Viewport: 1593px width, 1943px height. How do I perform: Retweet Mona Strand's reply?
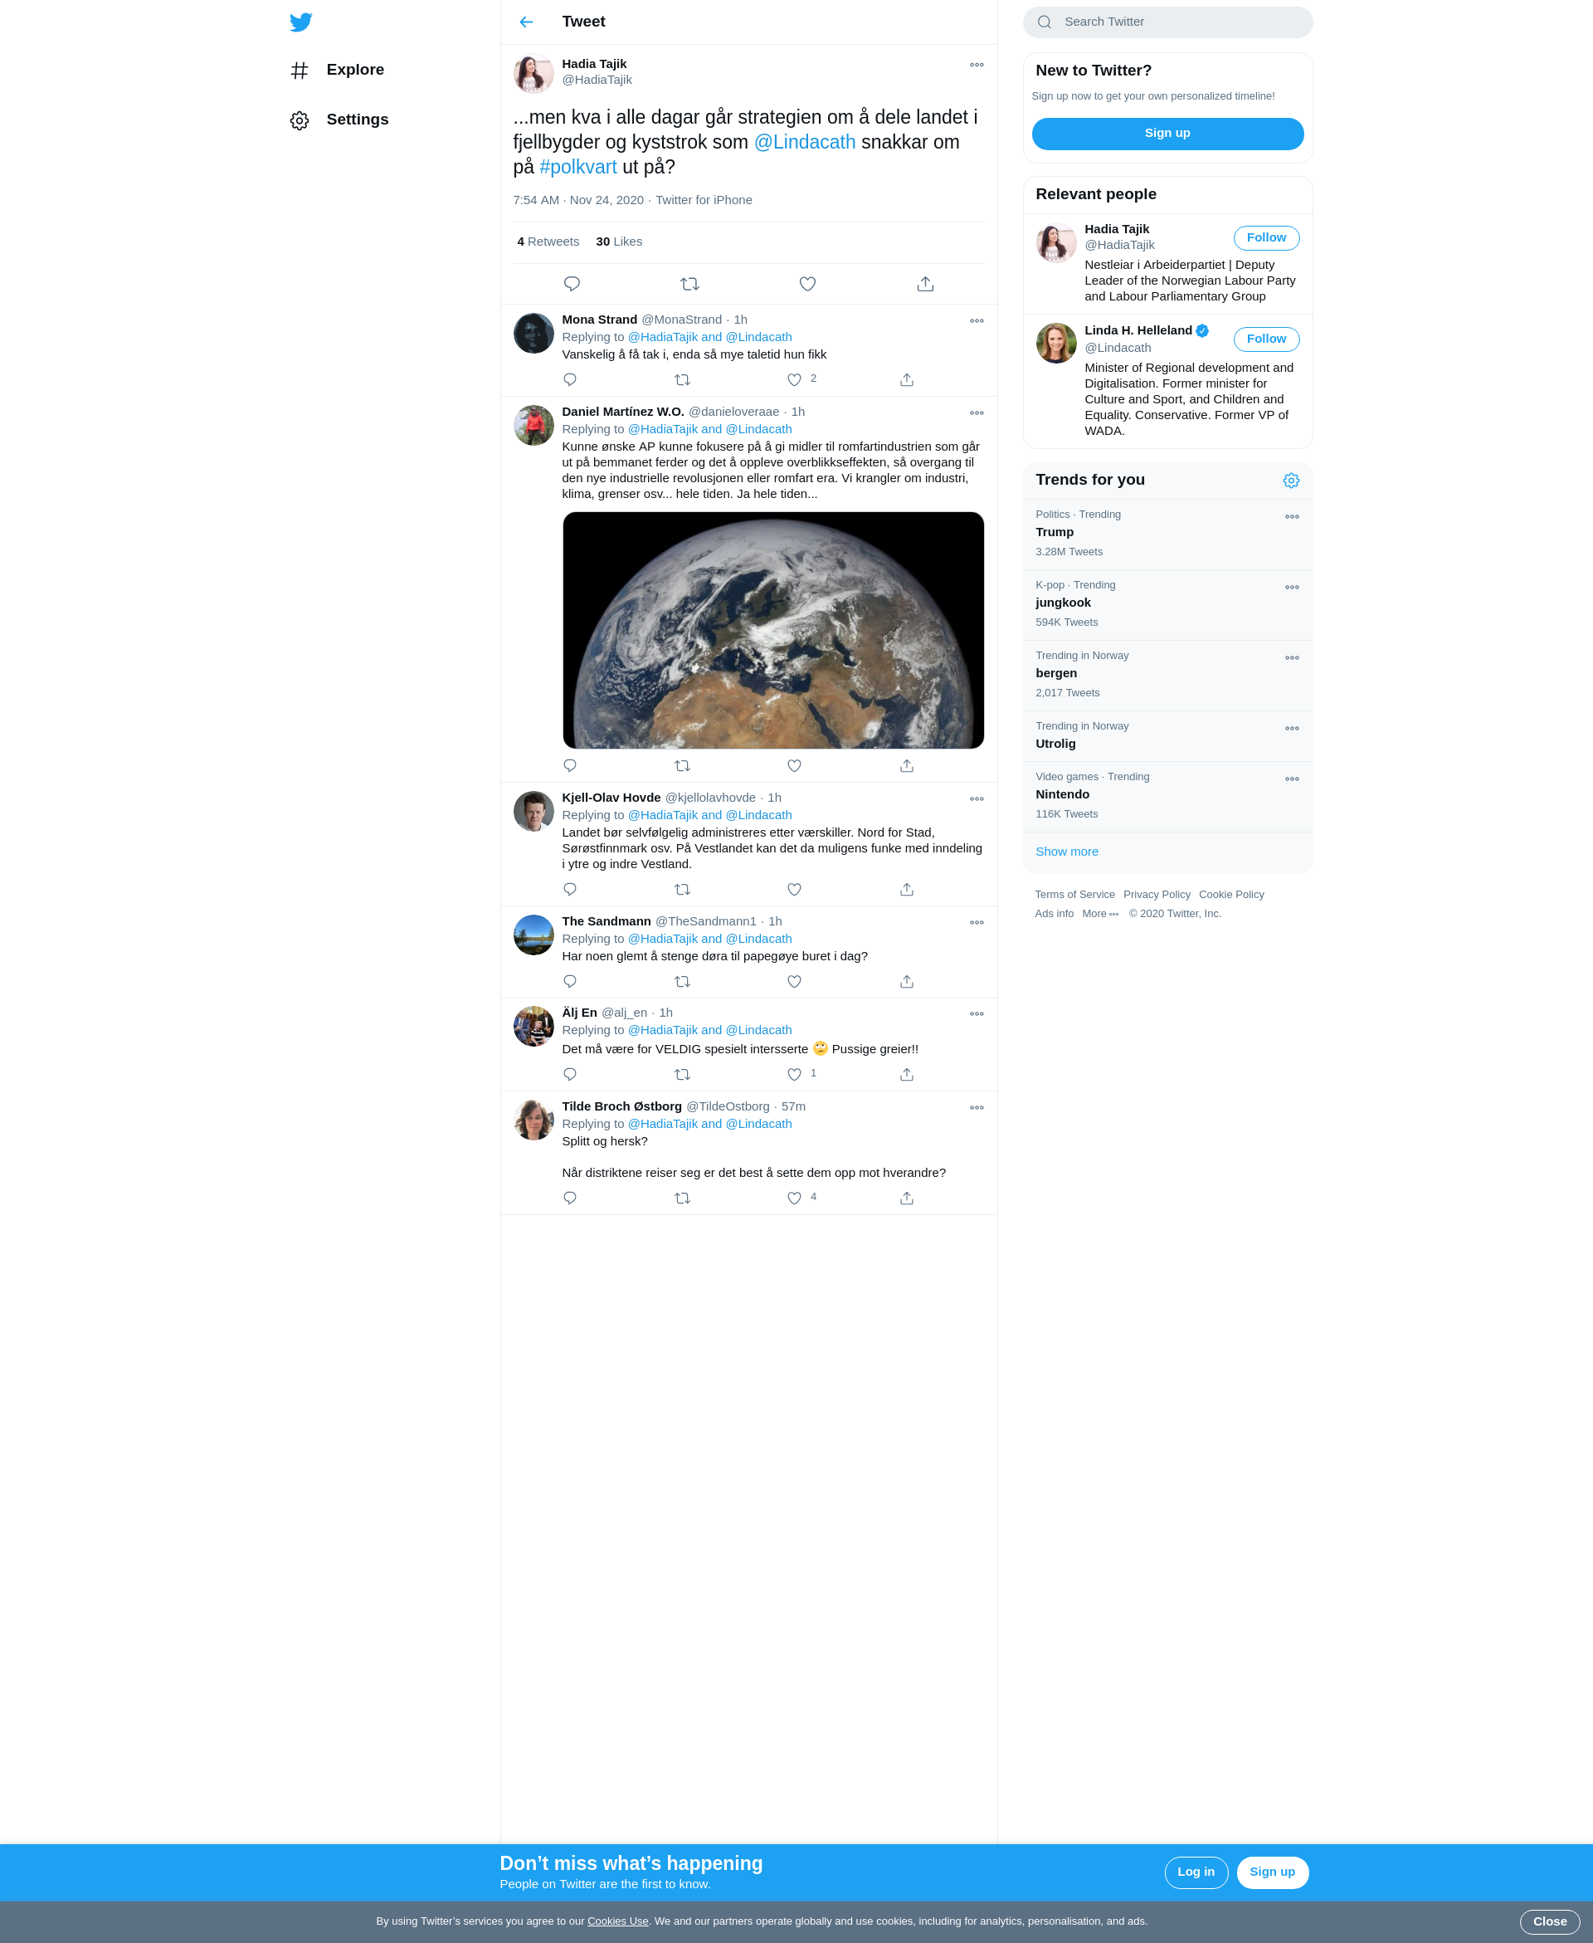coord(682,379)
